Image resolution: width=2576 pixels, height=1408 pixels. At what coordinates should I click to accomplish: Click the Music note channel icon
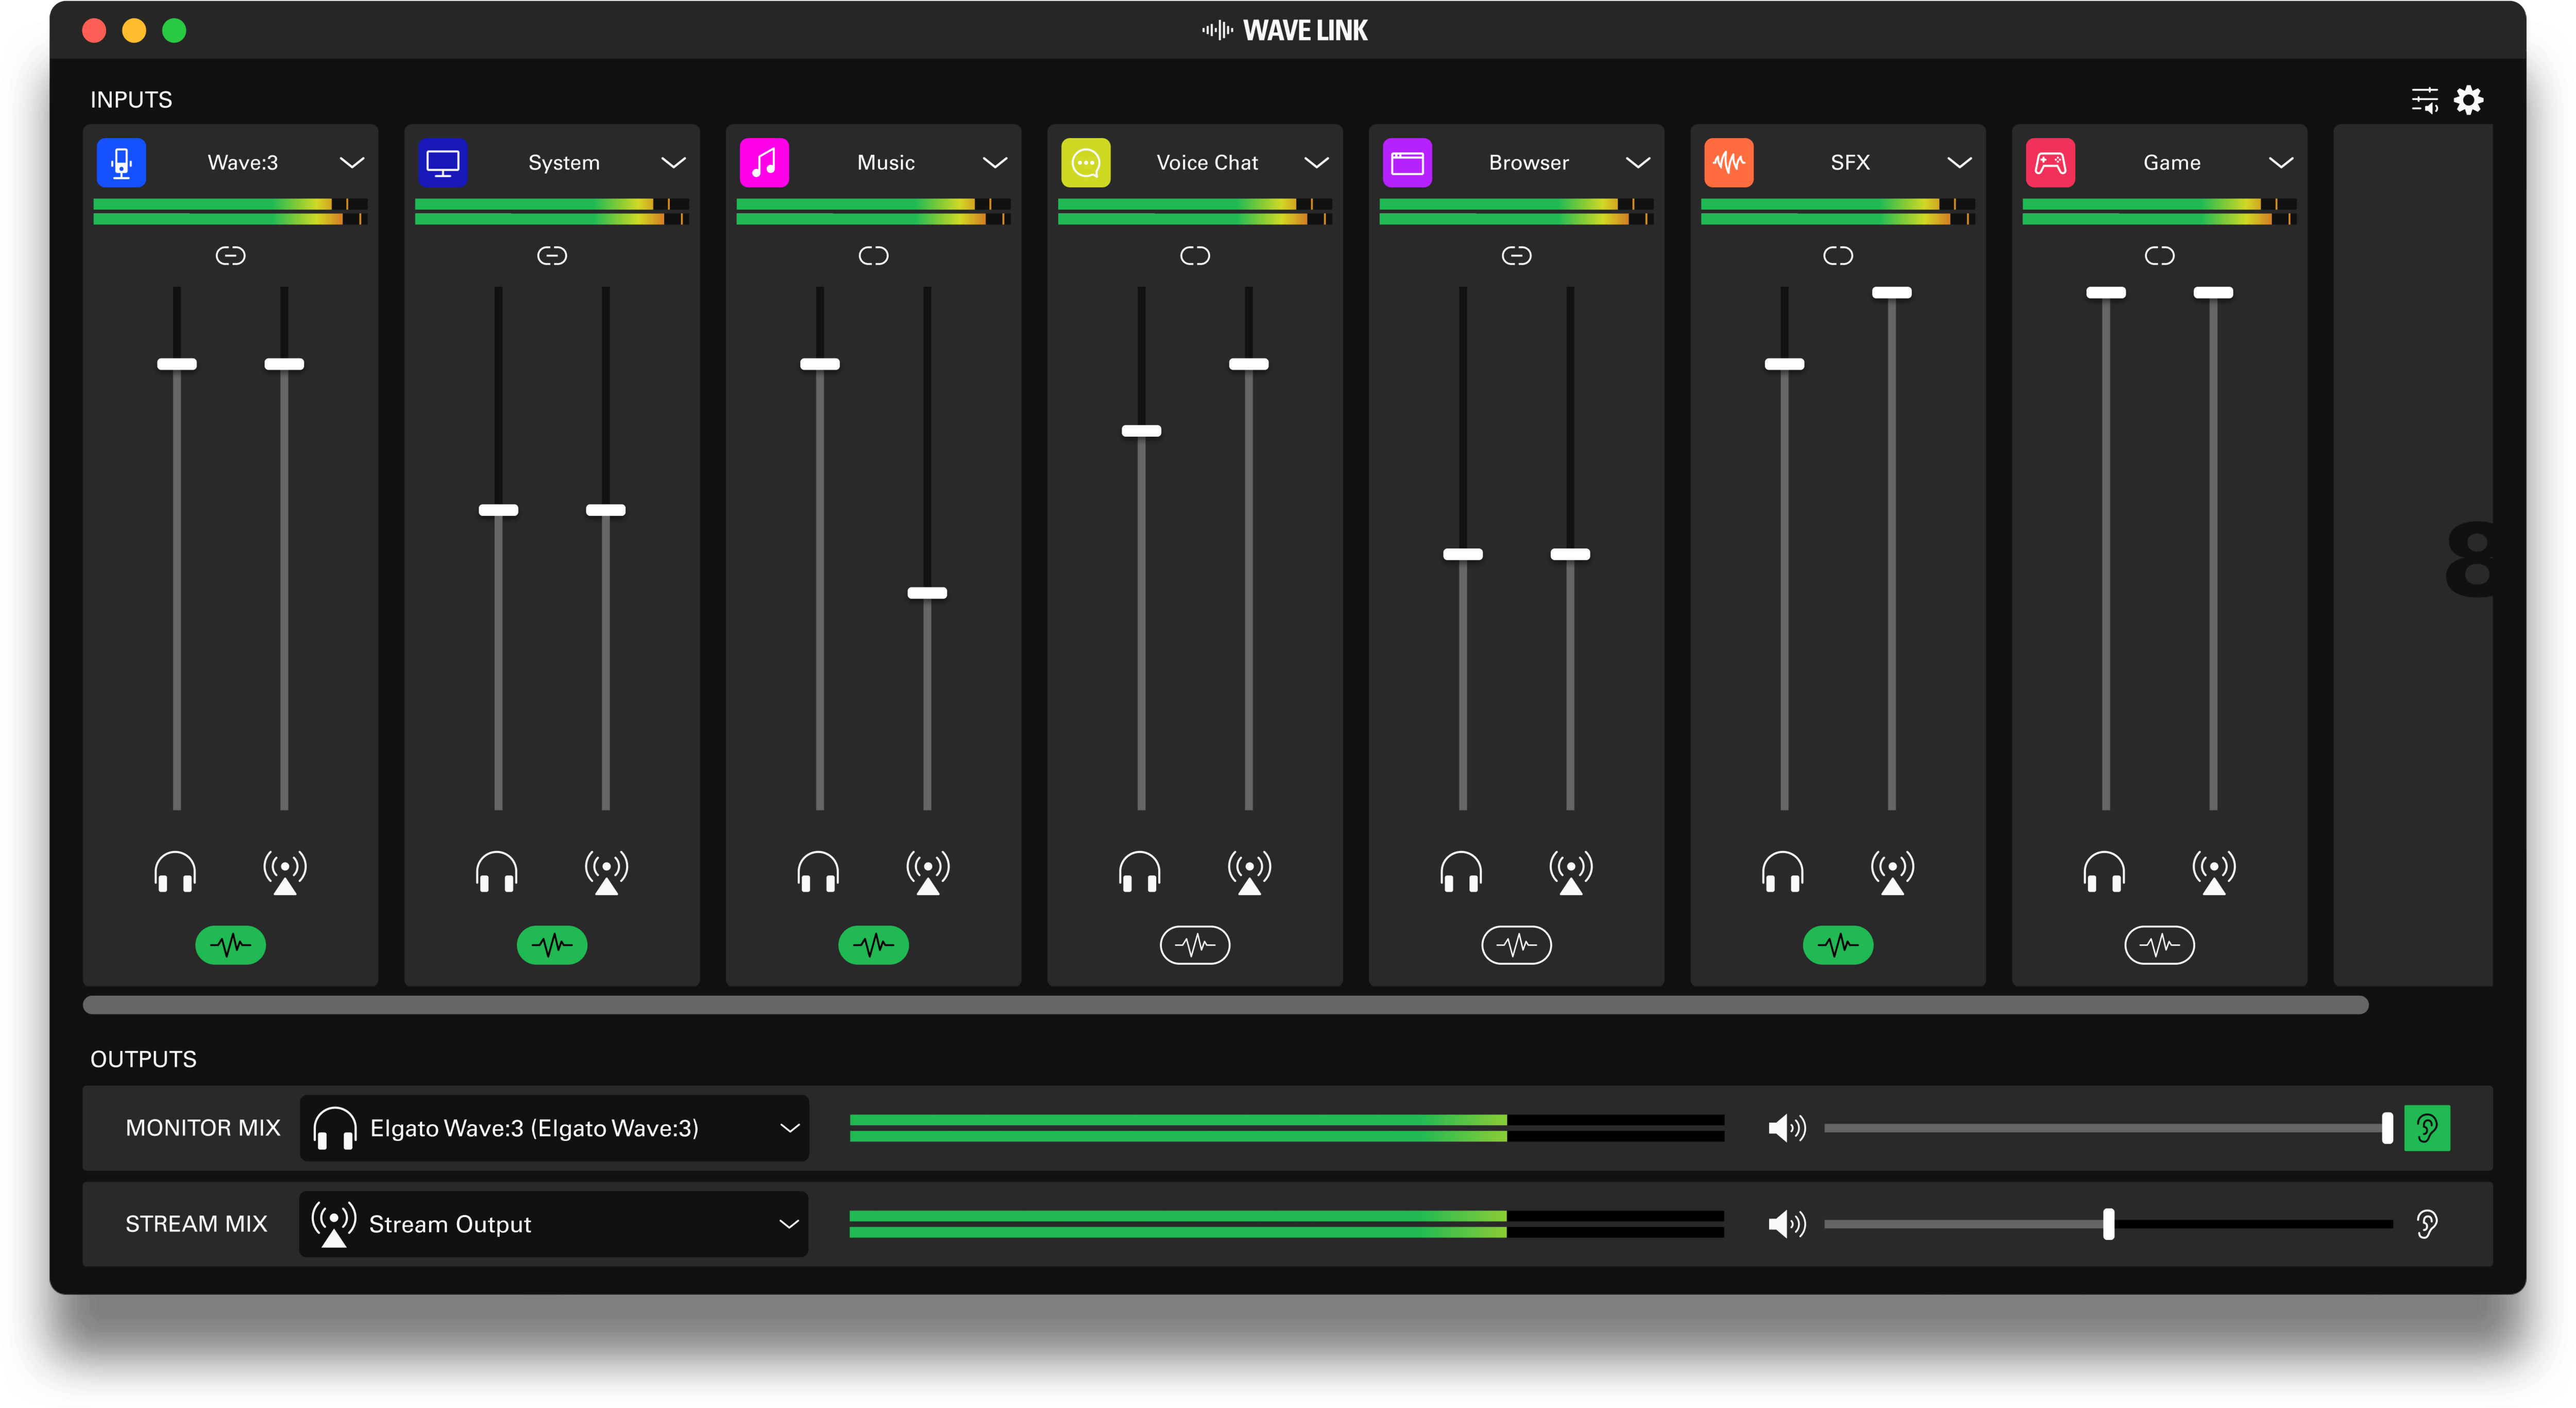[764, 162]
